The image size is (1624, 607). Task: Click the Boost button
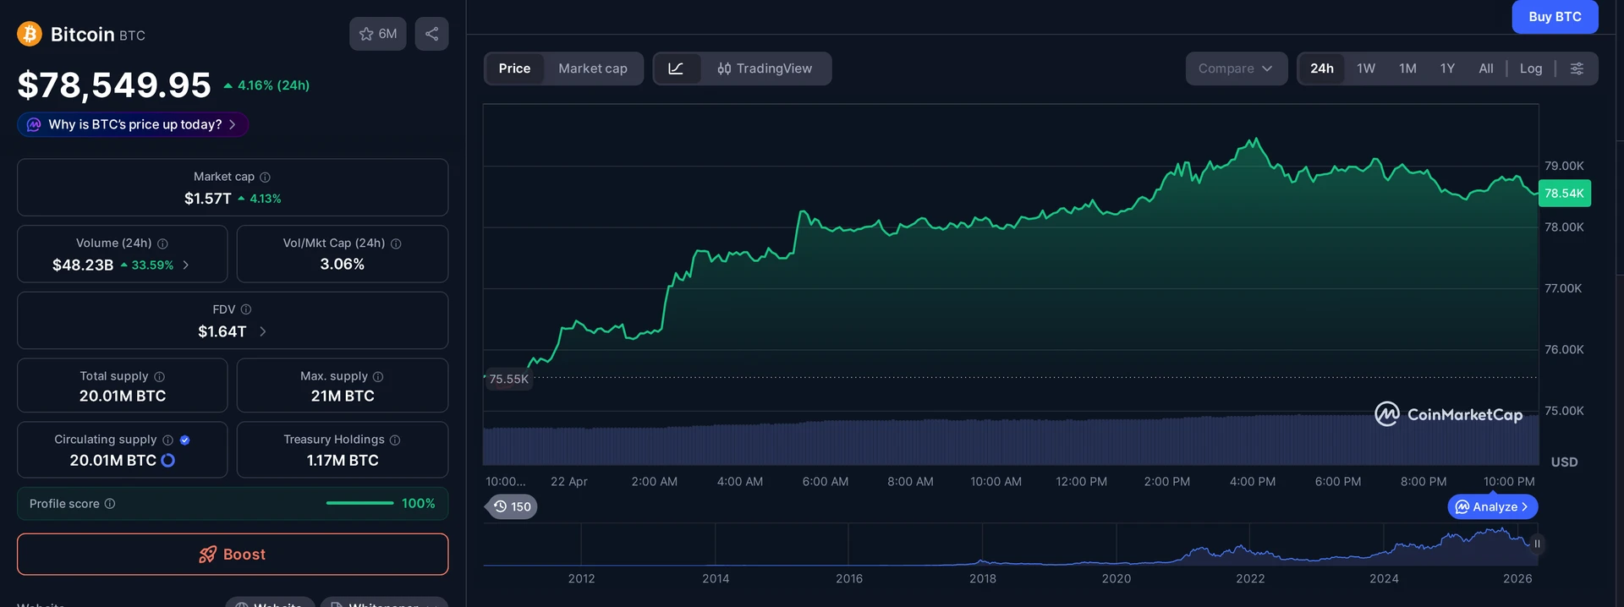(233, 555)
